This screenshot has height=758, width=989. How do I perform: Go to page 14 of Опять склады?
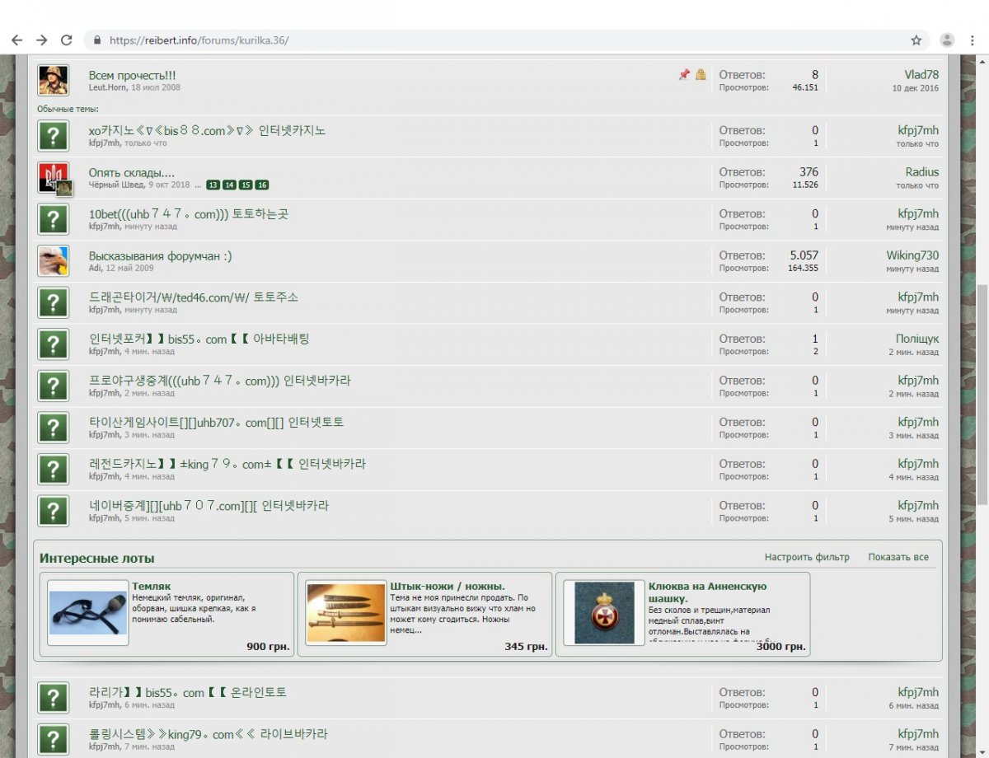[229, 185]
